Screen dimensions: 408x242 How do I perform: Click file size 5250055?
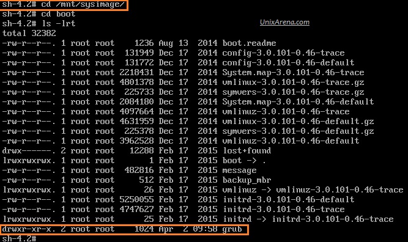[136, 200]
